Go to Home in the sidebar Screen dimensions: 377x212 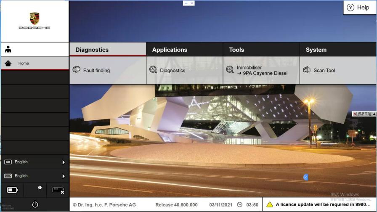tap(24, 64)
